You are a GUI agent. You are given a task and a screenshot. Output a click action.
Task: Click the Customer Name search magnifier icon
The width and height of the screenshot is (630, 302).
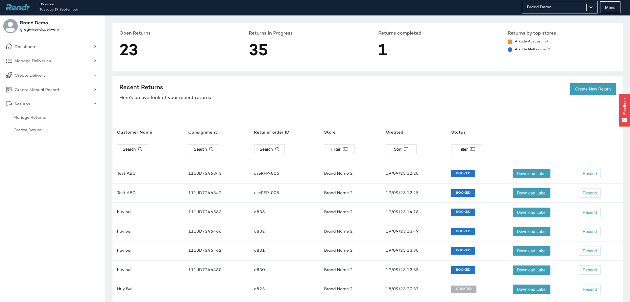coord(140,149)
